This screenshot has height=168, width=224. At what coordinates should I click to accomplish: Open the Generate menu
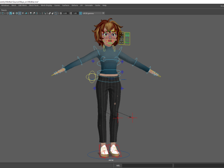[89, 6]
